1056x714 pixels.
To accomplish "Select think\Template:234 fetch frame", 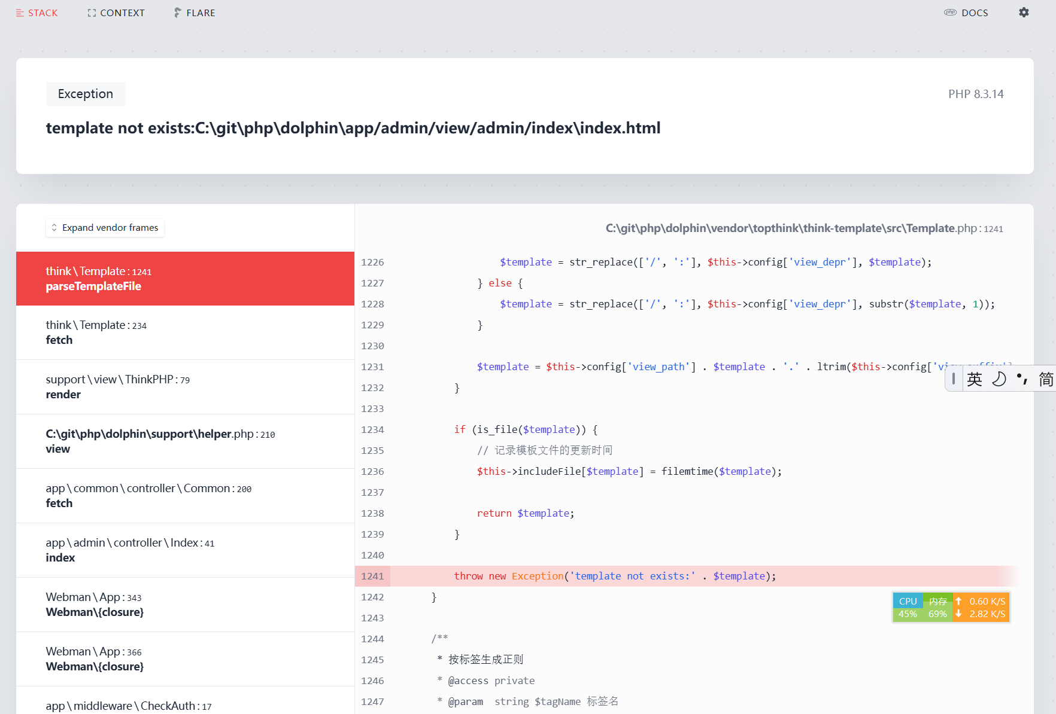I will (x=185, y=332).
